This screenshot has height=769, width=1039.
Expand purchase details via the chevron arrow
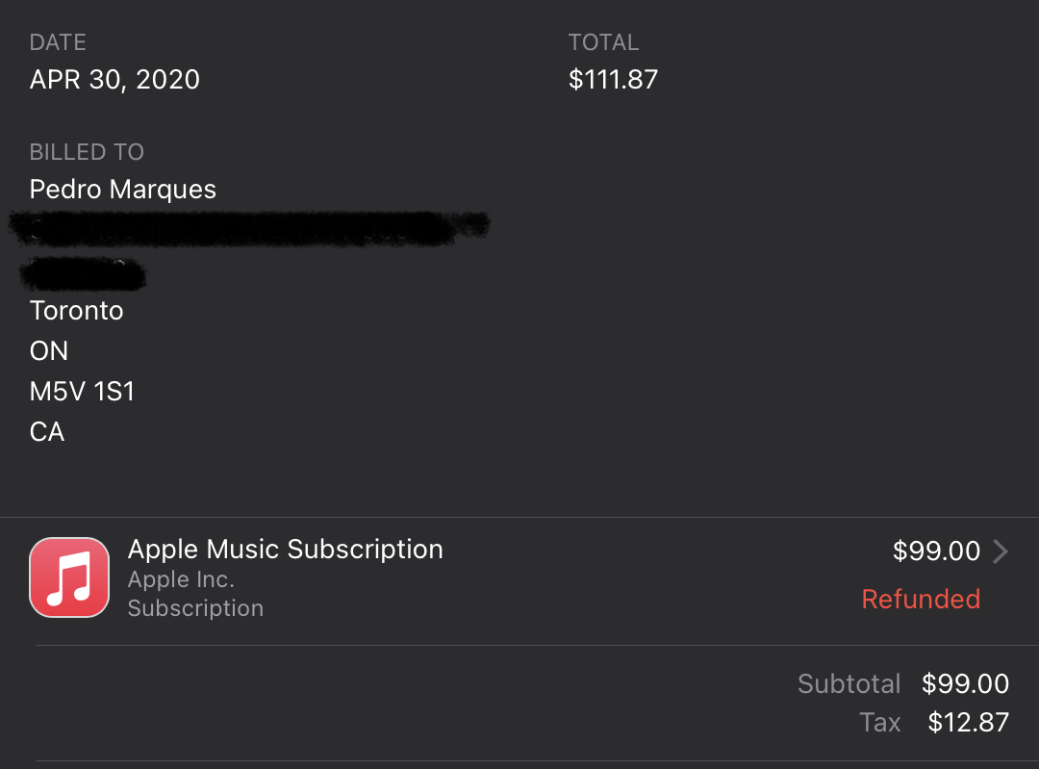(x=1001, y=551)
